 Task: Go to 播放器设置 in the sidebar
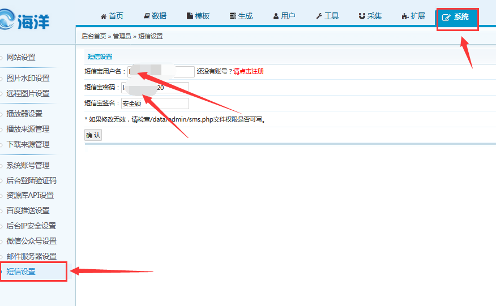[24, 114]
